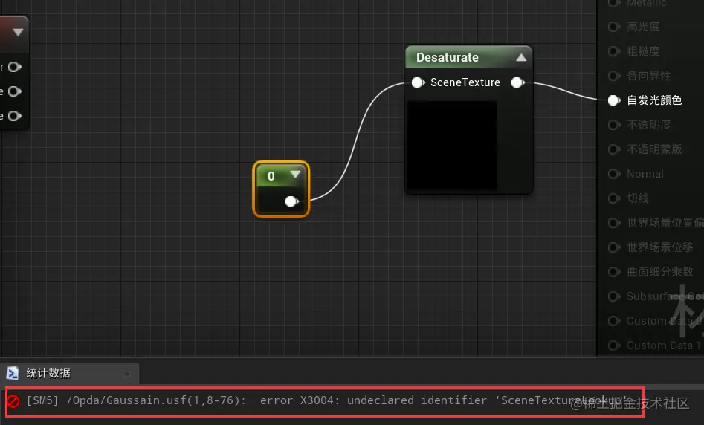Click the 切线 tangent input pin
This screenshot has height=425, width=704.
pyautogui.click(x=614, y=198)
